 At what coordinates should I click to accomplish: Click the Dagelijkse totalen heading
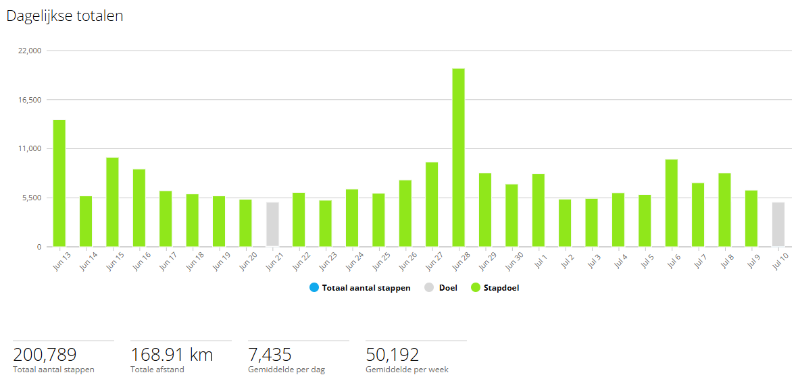tap(65, 16)
